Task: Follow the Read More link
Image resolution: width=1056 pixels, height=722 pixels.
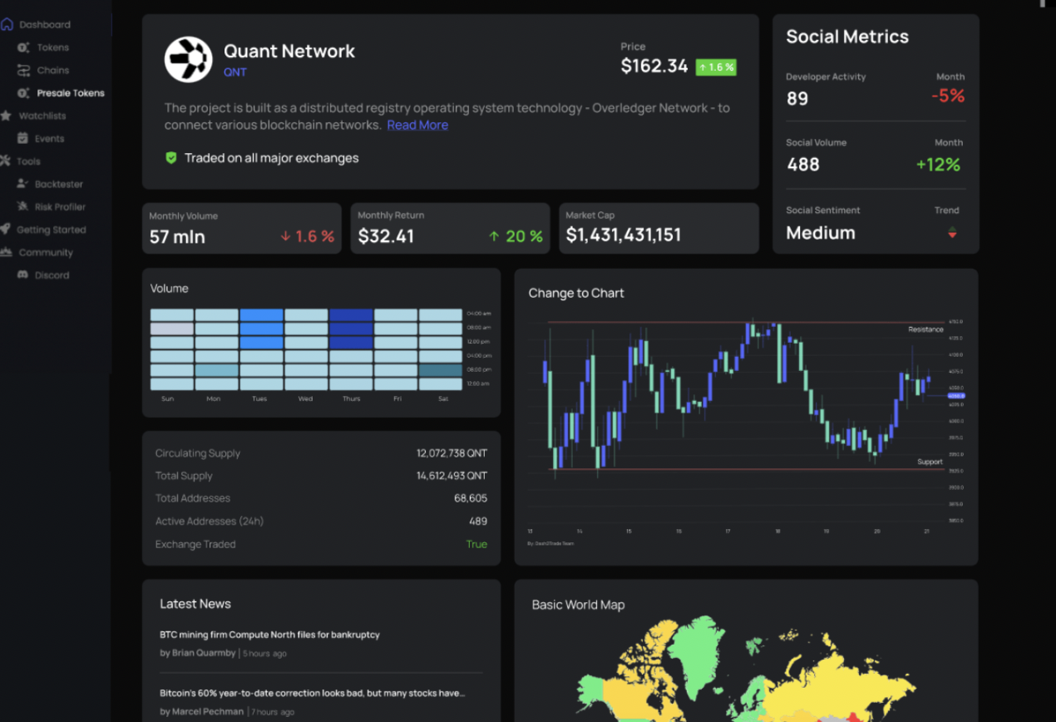Action: click(x=417, y=125)
